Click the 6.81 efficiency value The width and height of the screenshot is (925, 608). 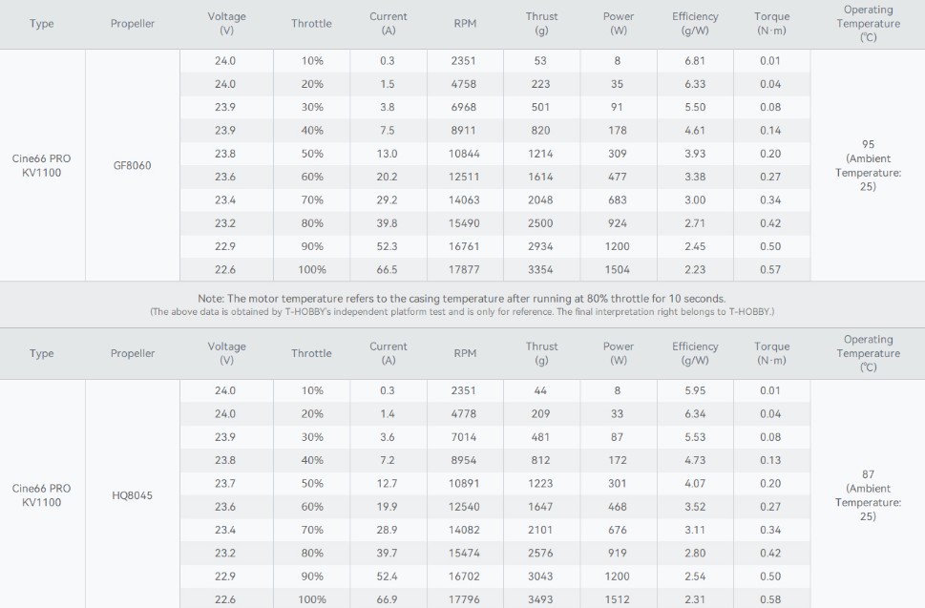point(695,61)
